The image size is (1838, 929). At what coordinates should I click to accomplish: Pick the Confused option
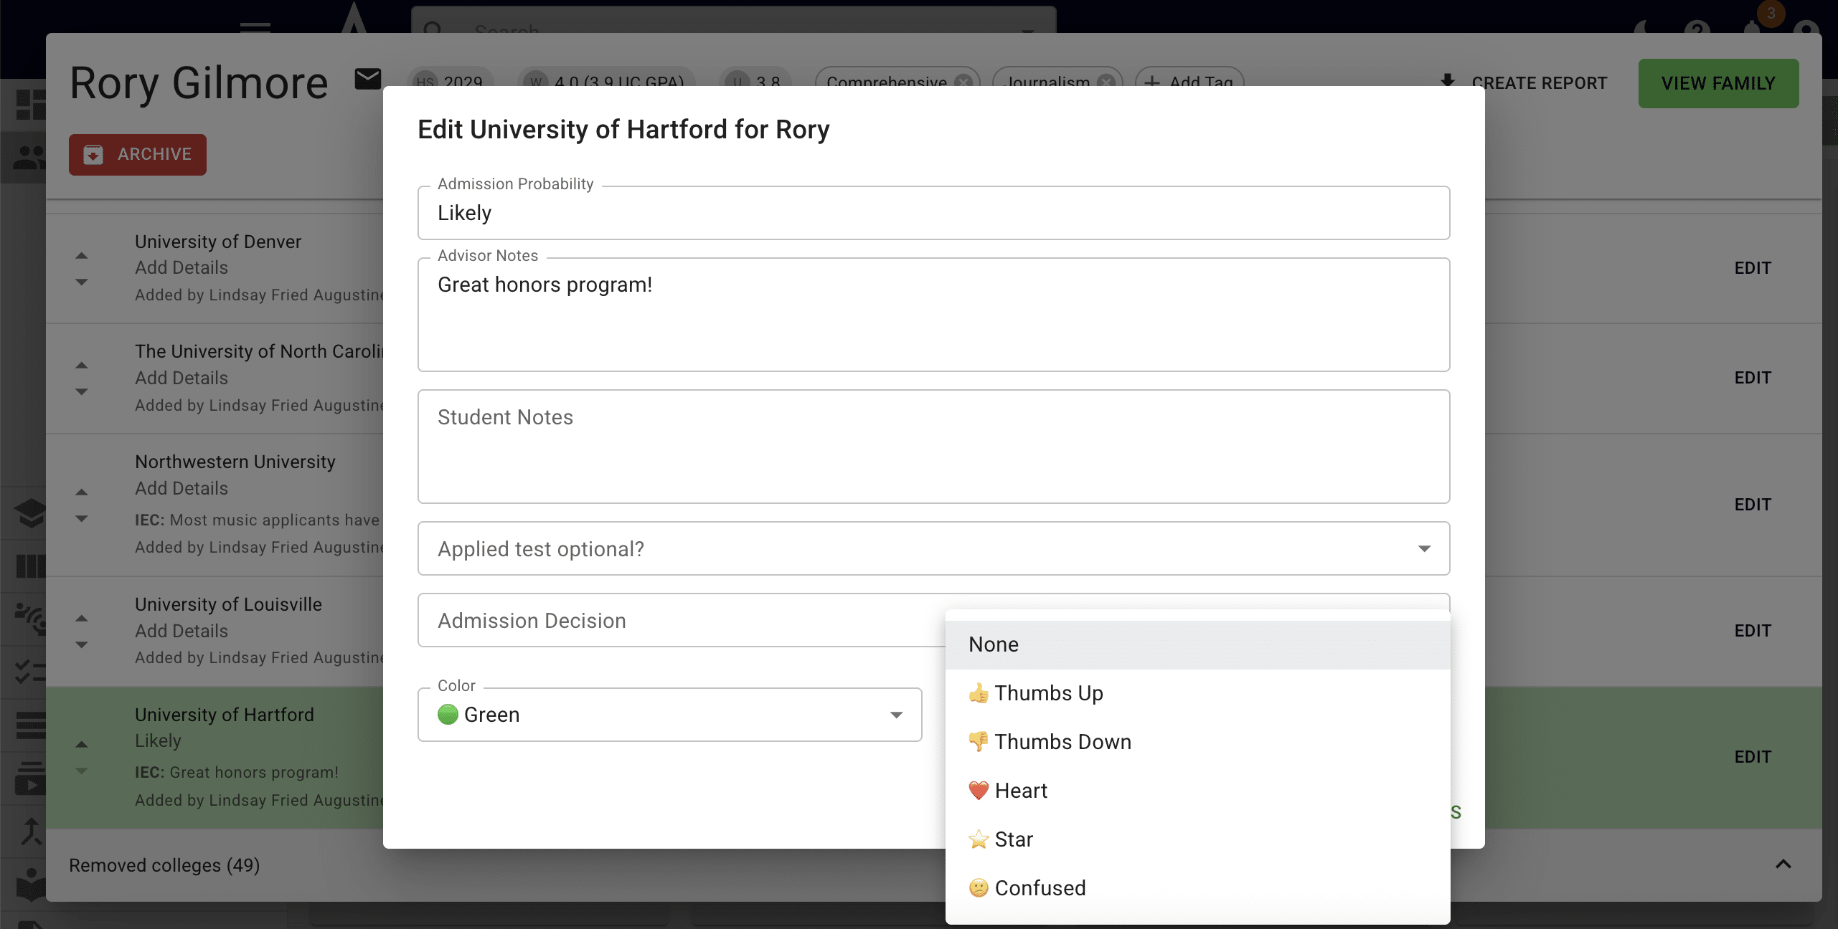point(1197,888)
